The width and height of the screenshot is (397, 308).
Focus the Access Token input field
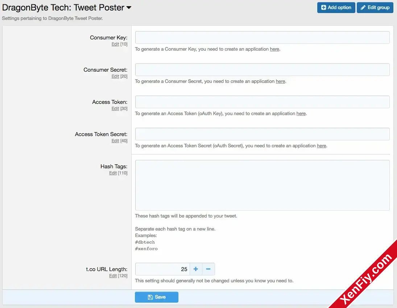click(262, 102)
